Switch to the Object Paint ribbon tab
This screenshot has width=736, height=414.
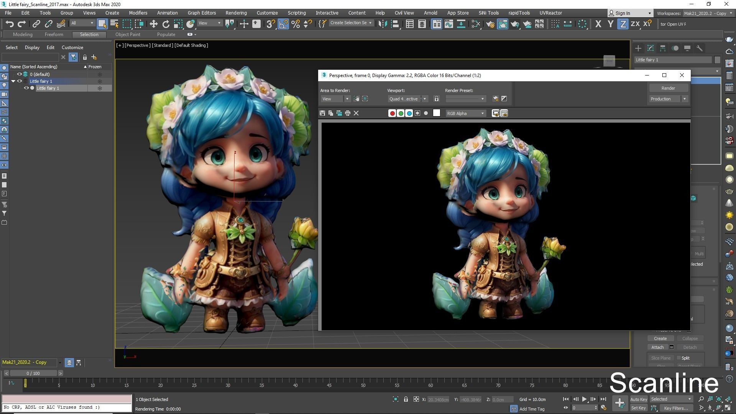click(x=128, y=34)
